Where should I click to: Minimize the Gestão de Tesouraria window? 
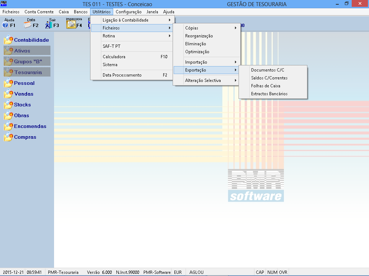point(337,4)
